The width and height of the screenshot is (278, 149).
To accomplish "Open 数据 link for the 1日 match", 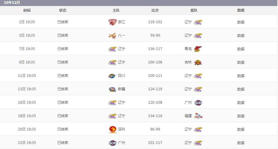I will click(241, 22).
